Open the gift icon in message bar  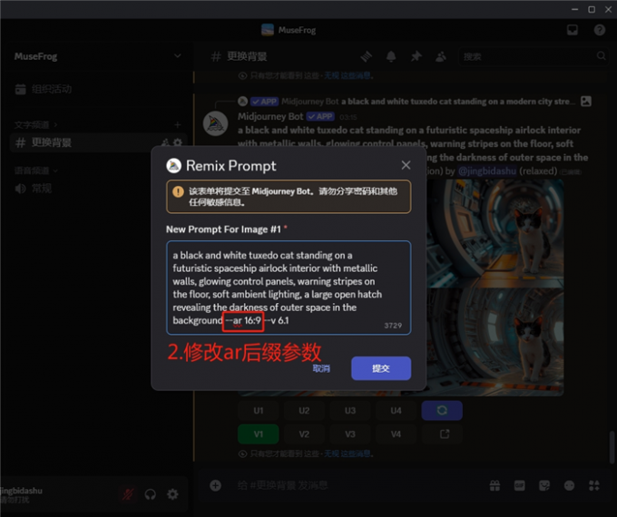click(495, 485)
